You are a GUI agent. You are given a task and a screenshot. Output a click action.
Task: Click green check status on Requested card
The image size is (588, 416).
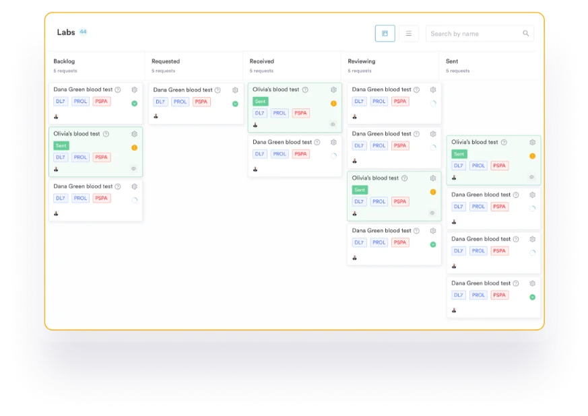(x=235, y=104)
